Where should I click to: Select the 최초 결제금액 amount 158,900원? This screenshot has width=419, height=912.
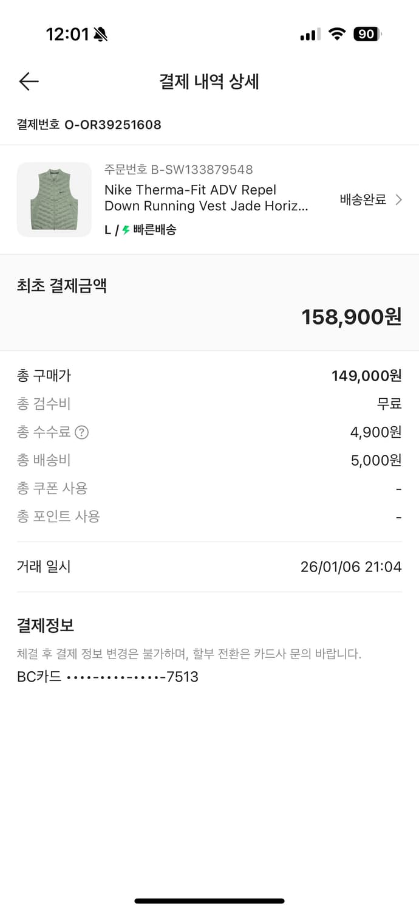351,315
